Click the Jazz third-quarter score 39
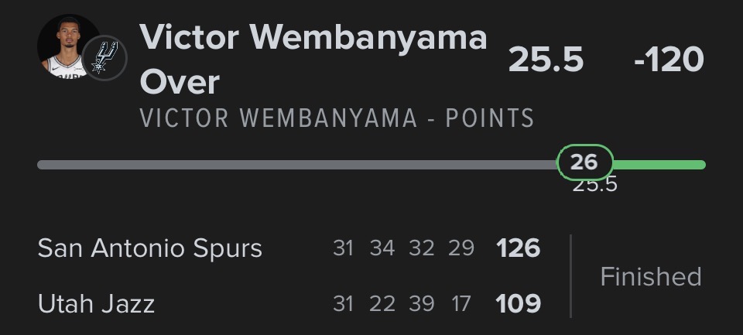 pyautogui.click(x=421, y=303)
